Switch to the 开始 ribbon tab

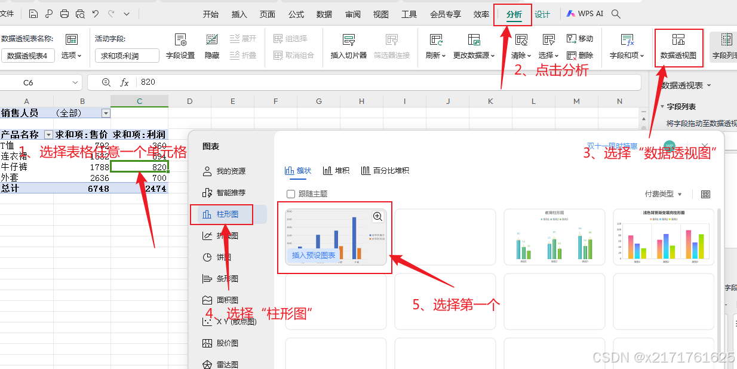point(211,14)
